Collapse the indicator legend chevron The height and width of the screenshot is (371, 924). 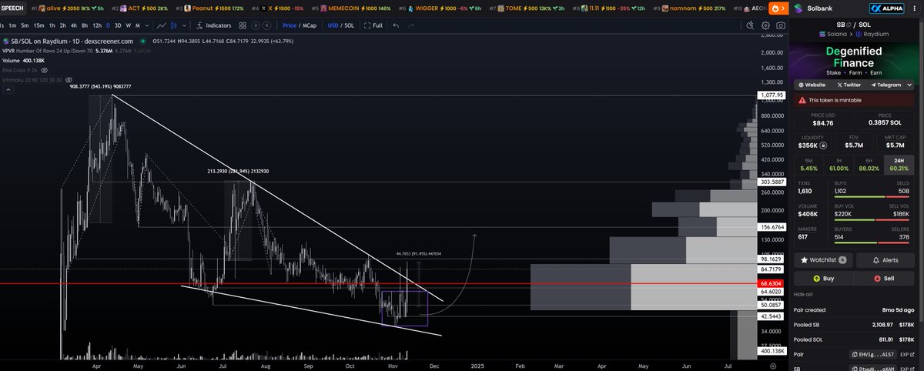9,89
